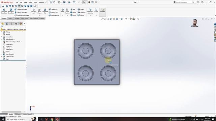Screen dimensions: 216x121
Task: Open the DisplayManager tab icon
Action: point(21,24)
